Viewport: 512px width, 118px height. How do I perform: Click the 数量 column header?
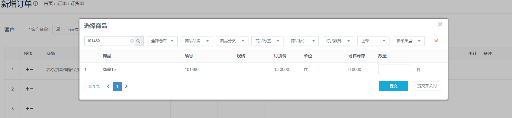[382, 56]
